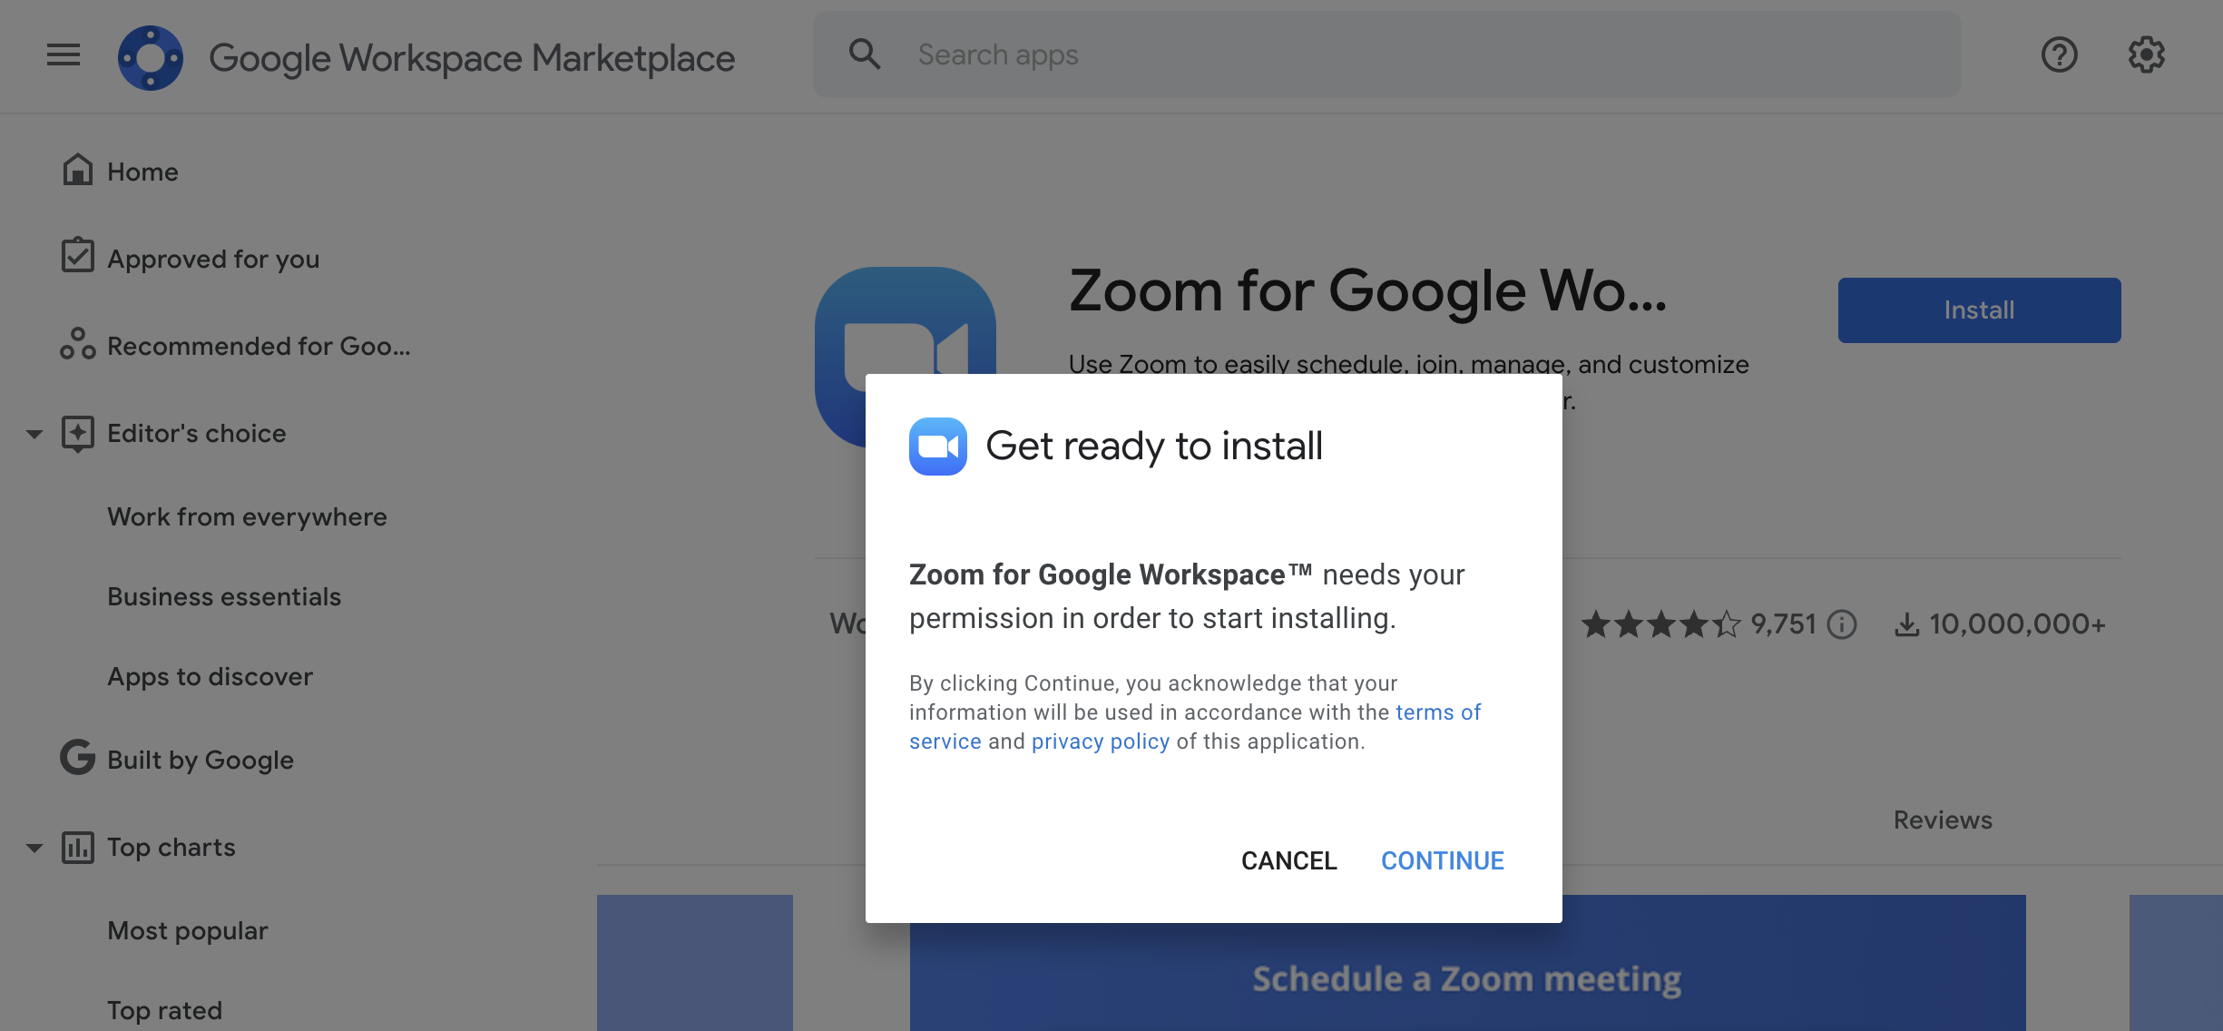Viewport: 2223px width, 1031px height.
Task: Collapse the Editor's choice section
Action: (34, 434)
